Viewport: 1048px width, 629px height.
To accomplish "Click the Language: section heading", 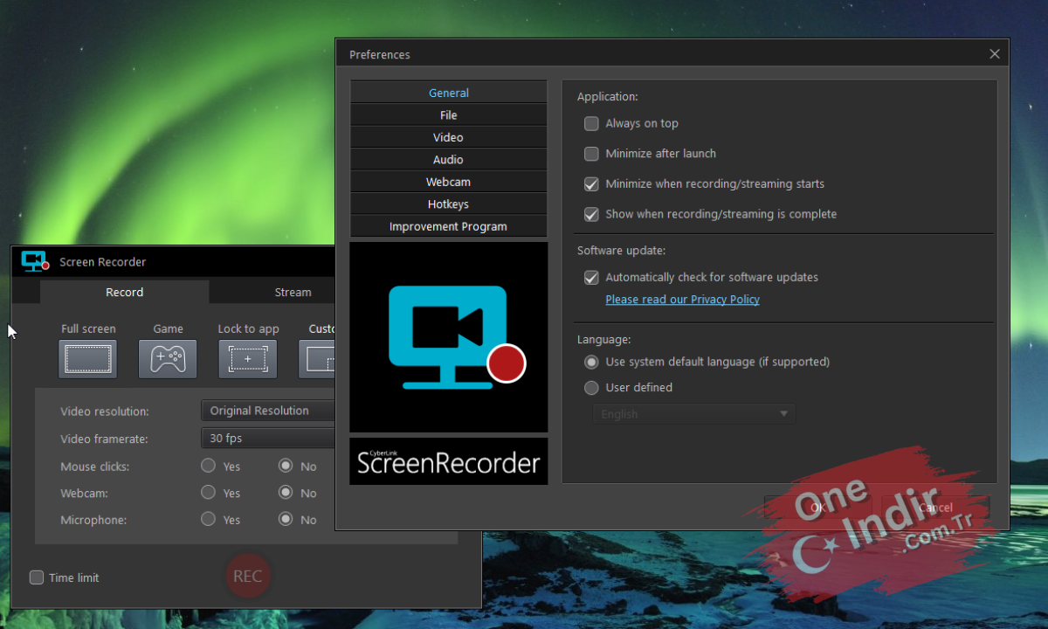I will [x=604, y=339].
